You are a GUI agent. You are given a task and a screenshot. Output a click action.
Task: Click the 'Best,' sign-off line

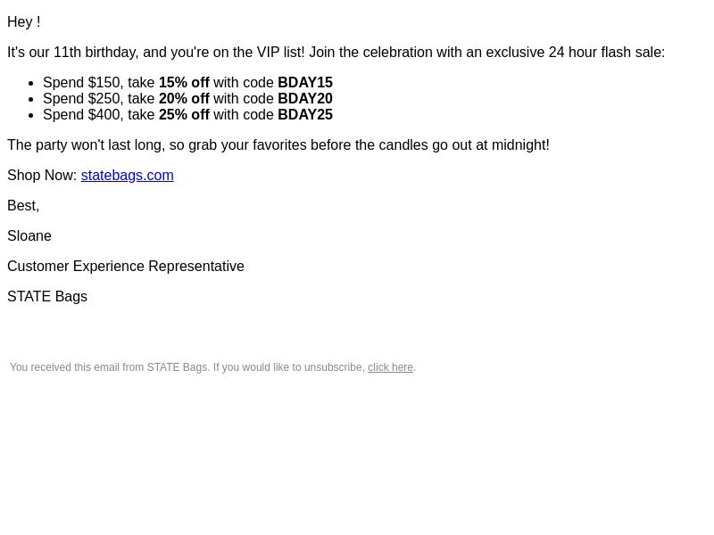tap(23, 206)
